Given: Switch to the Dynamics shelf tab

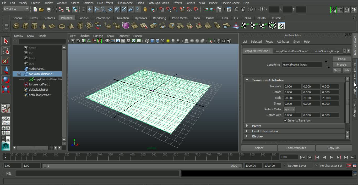Looking at the screenshot, I should coord(141,18).
